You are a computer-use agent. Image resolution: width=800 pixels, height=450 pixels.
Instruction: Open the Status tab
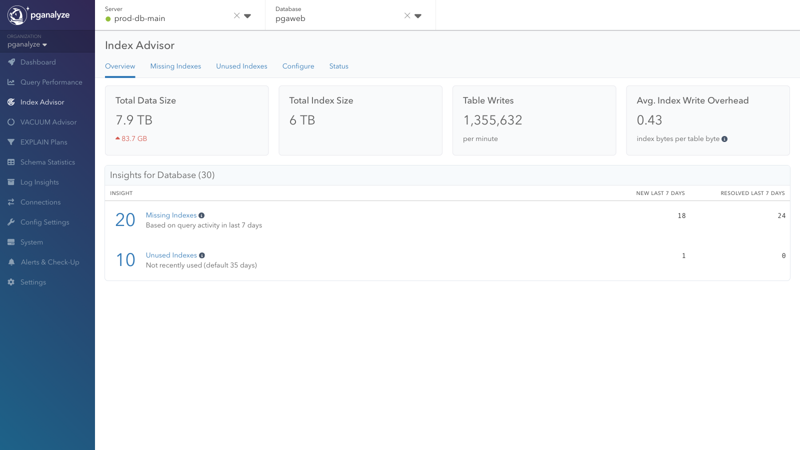tap(338, 66)
